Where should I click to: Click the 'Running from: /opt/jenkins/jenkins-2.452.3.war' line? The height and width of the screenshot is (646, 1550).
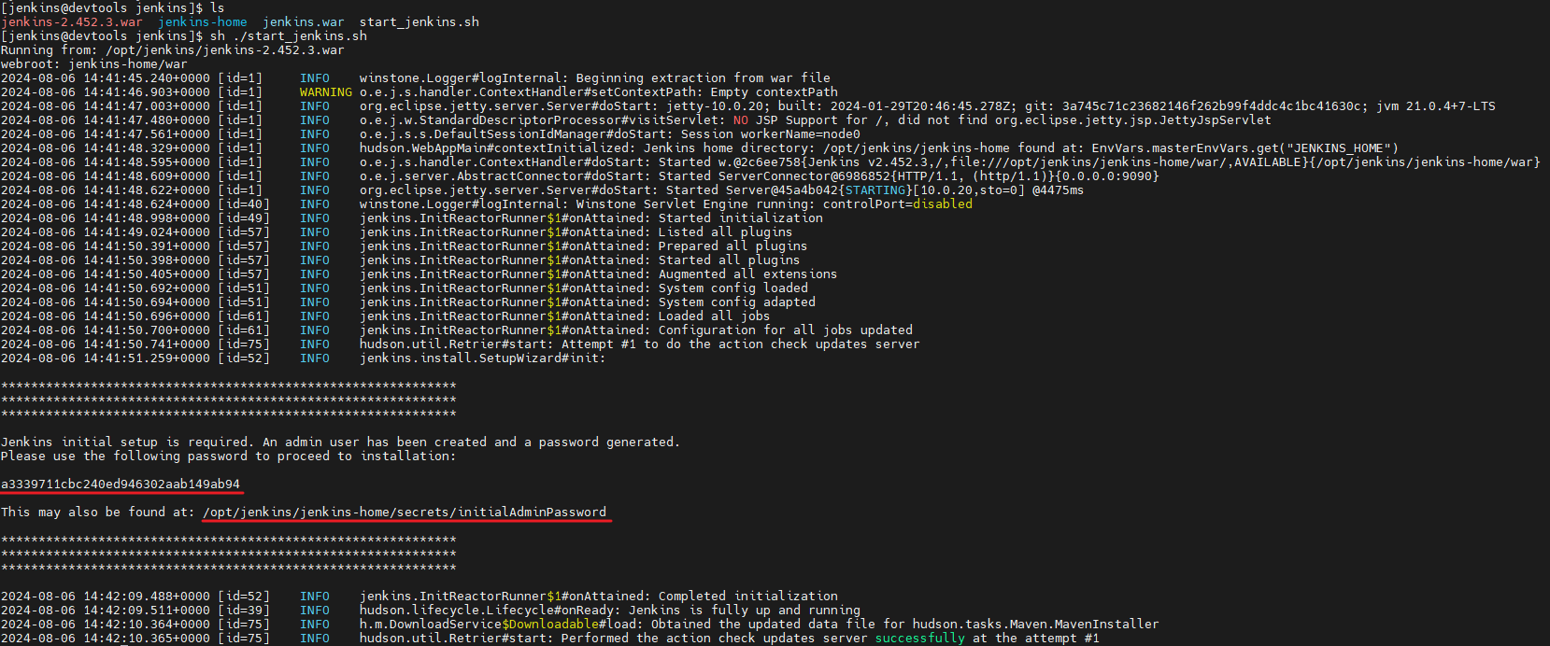[x=173, y=49]
